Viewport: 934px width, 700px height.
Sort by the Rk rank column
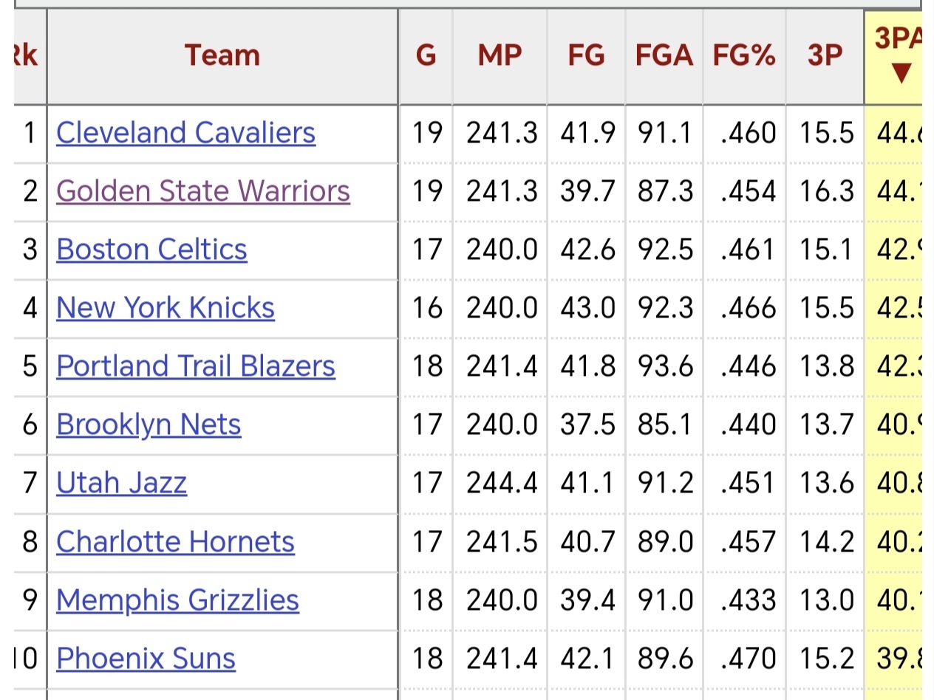click(27, 55)
